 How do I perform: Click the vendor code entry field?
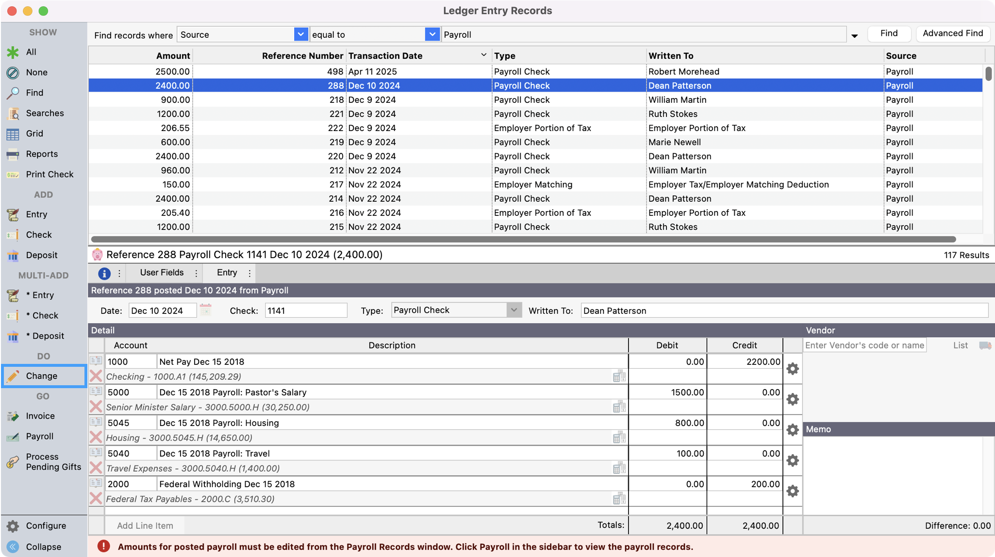(864, 345)
